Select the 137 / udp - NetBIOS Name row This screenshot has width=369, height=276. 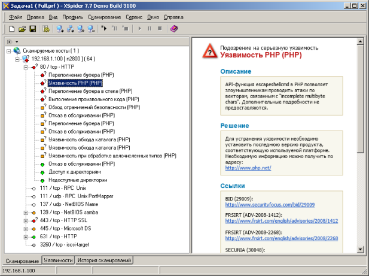click(x=69, y=204)
